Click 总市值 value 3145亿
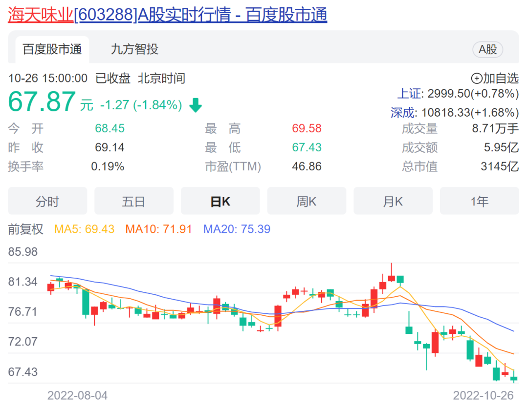Screen dimensions: 528x408 pos(500,166)
